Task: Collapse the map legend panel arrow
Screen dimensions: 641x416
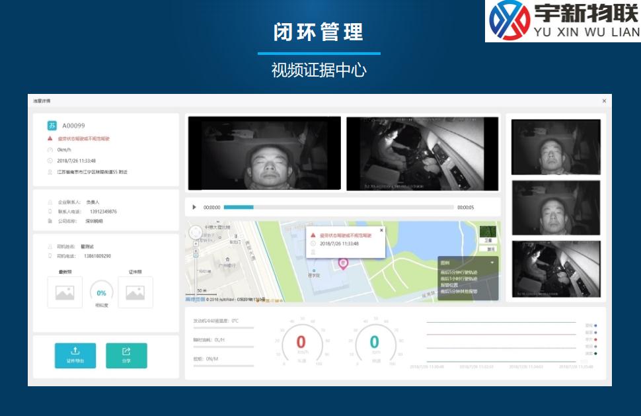Action: coord(492,263)
